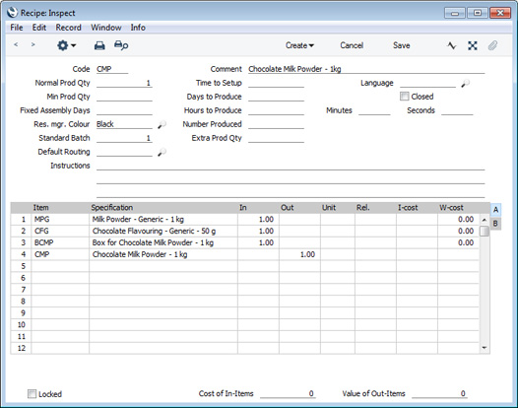Open lookup beside Res. mgr. Colour
Screen dimensions: 518x408
(x=162, y=124)
